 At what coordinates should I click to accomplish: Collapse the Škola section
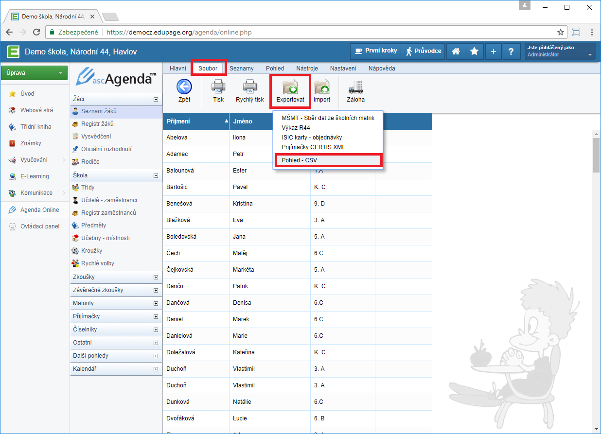click(x=156, y=175)
